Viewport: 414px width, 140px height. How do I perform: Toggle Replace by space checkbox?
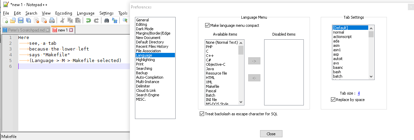(333, 100)
